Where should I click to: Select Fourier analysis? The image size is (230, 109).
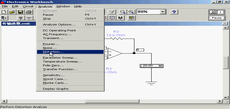[x=70, y=44]
